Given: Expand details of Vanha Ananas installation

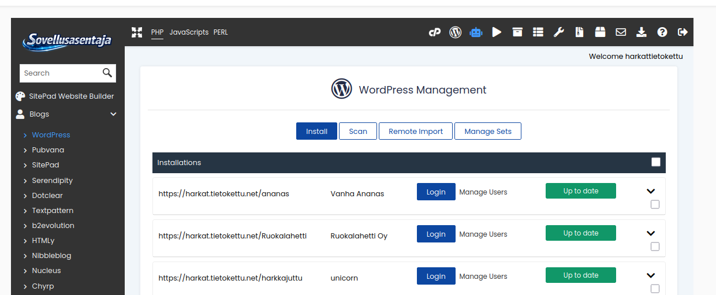Looking at the screenshot, I should [x=651, y=191].
